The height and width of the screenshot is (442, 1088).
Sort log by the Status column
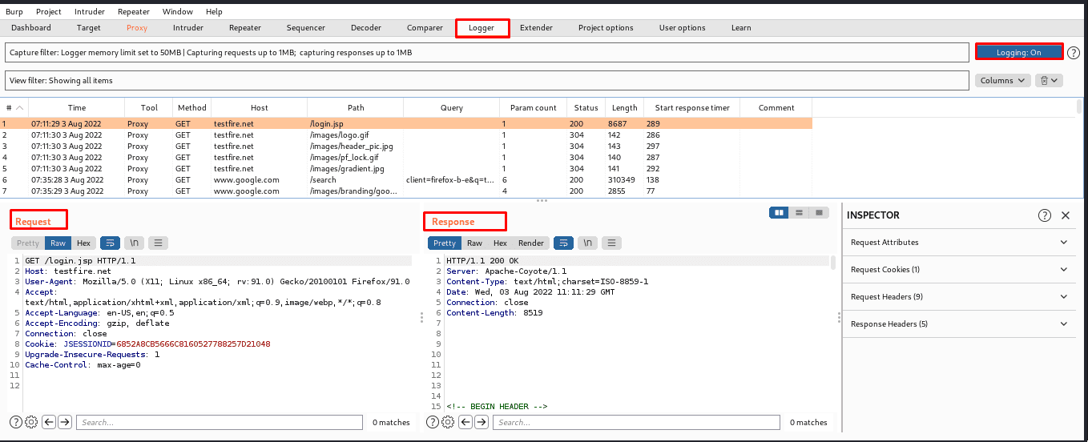coord(586,108)
